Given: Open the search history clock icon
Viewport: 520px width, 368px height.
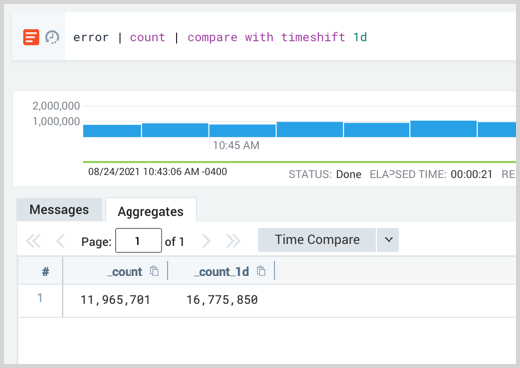Looking at the screenshot, I should click(x=52, y=37).
